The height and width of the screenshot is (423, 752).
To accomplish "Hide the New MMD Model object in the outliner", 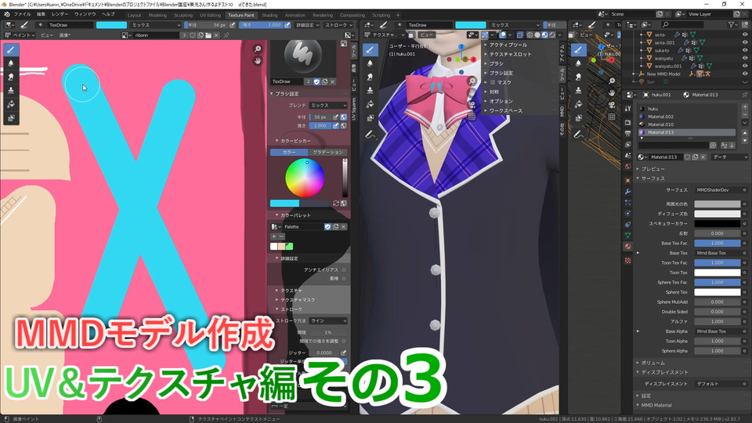I will [x=744, y=74].
